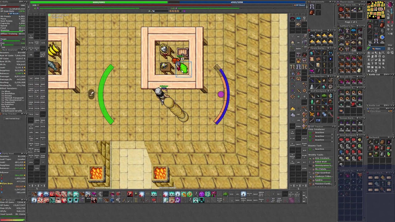Open dropdown arrow next to hamburger menu
The height and width of the screenshot is (222, 395).
tap(392, 48)
